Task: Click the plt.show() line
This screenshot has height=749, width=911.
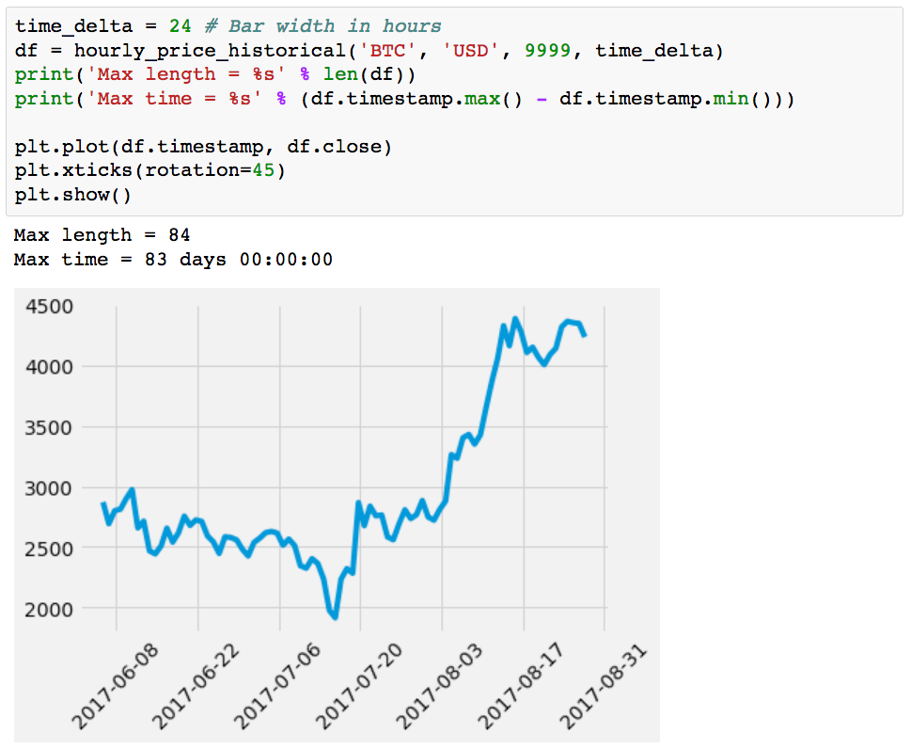Action: 73,195
